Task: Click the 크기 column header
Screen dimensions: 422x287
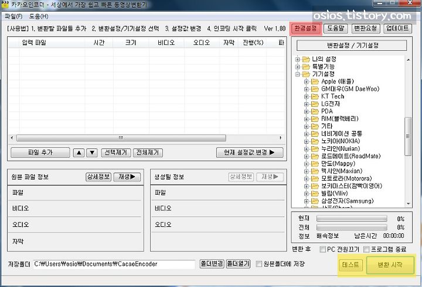Action: [x=131, y=43]
